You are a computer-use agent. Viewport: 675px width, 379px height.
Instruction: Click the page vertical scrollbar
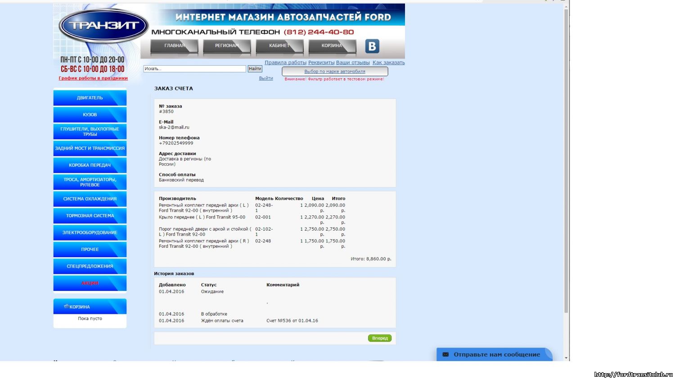click(566, 162)
